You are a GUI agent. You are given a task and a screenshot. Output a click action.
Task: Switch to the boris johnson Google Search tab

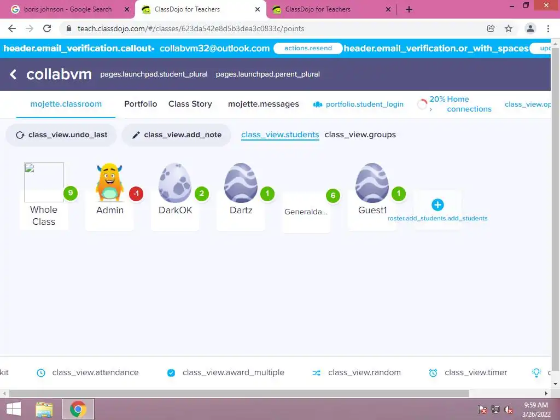(x=67, y=9)
